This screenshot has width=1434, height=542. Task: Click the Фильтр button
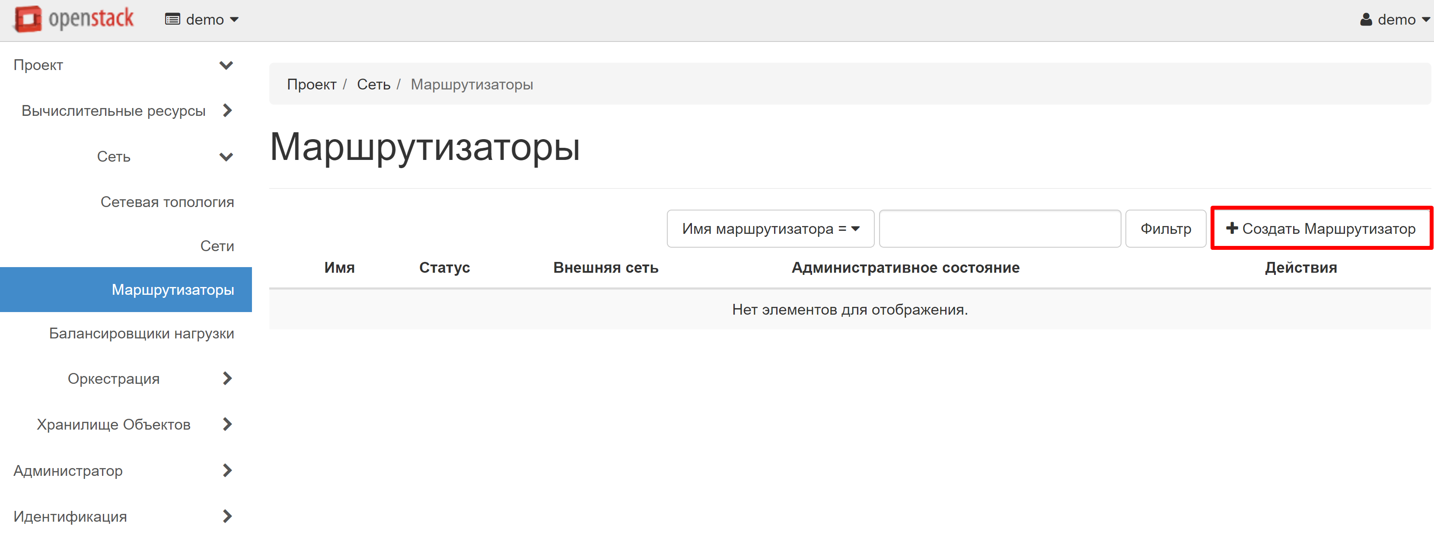point(1165,228)
